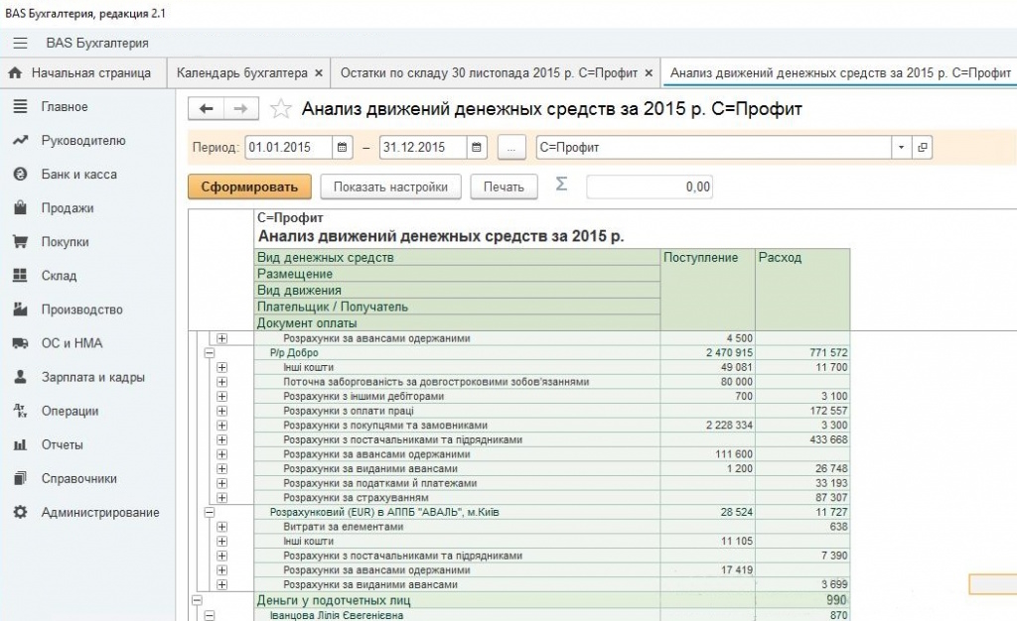Image resolution: width=1017 pixels, height=621 pixels.
Task: Expand Розрахунки з покупцями та замовниками row
Action: (221, 426)
